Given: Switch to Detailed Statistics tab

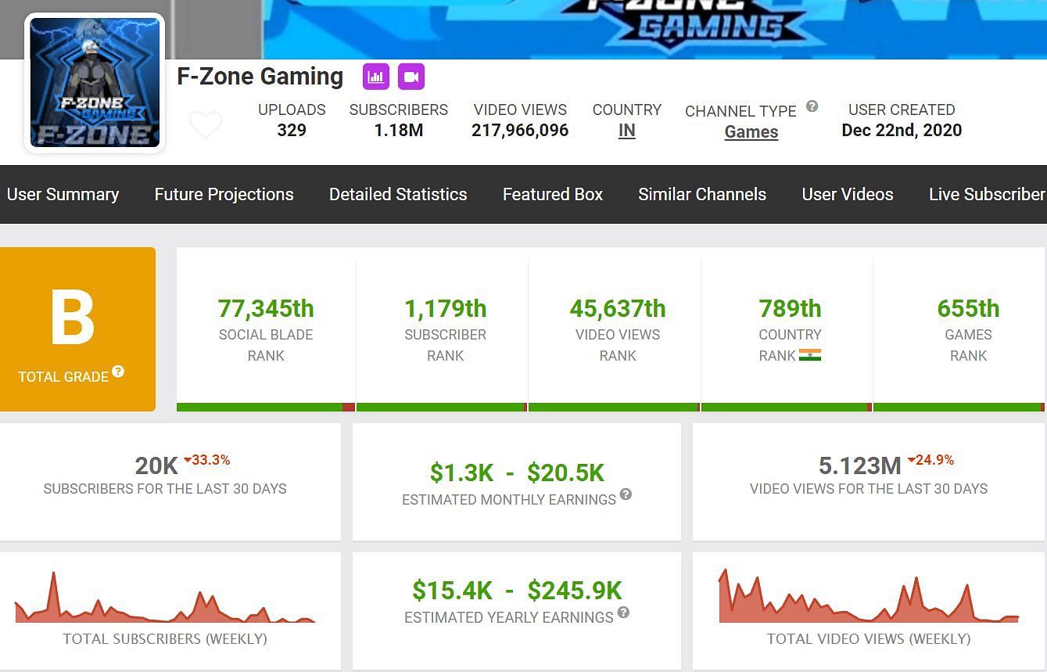Looking at the screenshot, I should [398, 194].
